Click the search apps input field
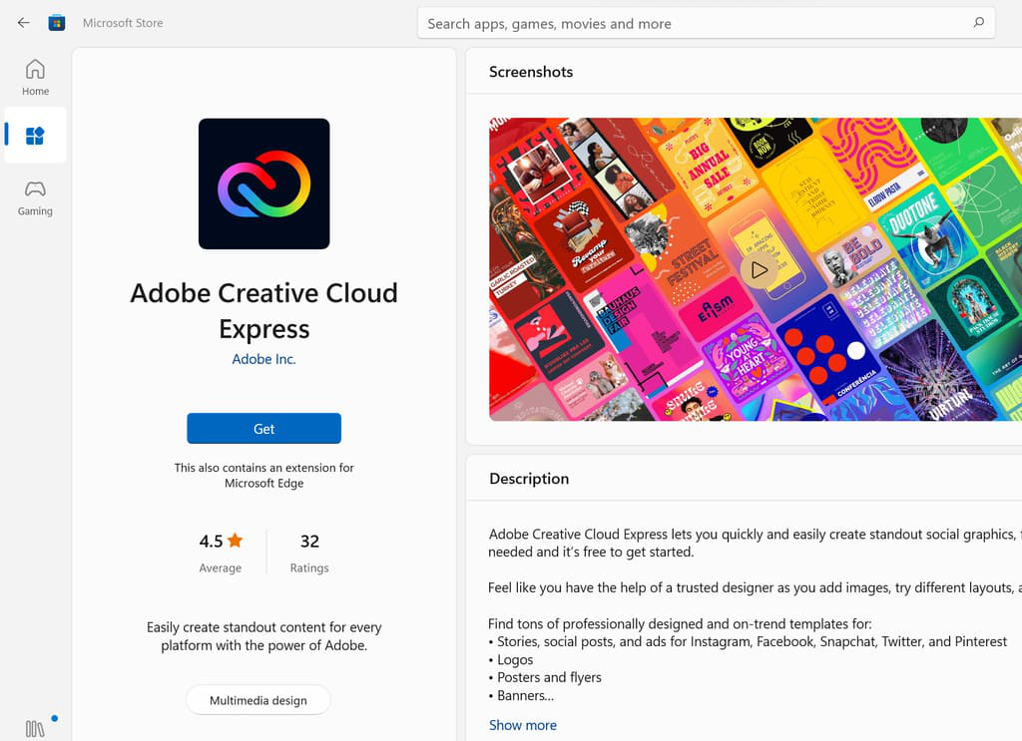The image size is (1022, 741). pyautogui.click(x=689, y=23)
